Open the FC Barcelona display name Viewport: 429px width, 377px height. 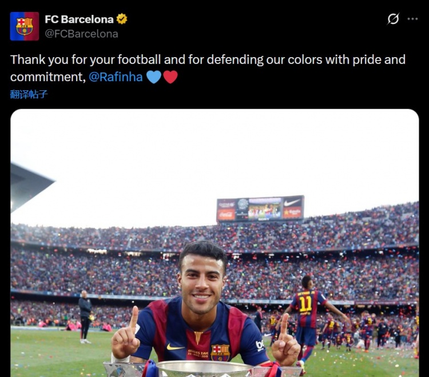79,19
